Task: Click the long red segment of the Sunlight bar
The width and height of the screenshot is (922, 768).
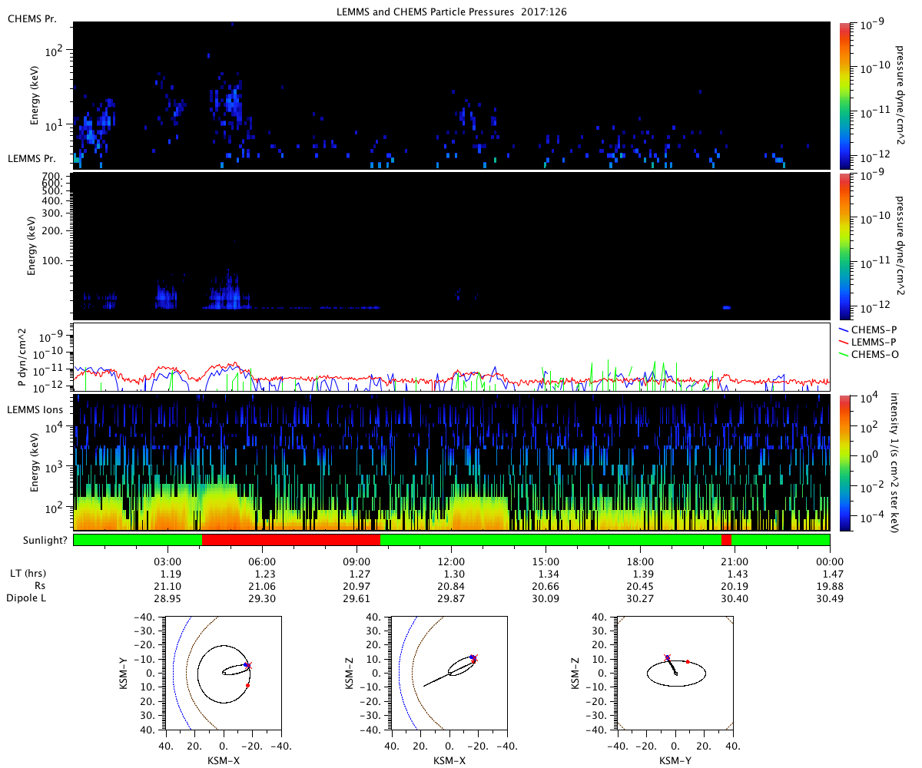Action: click(290, 540)
